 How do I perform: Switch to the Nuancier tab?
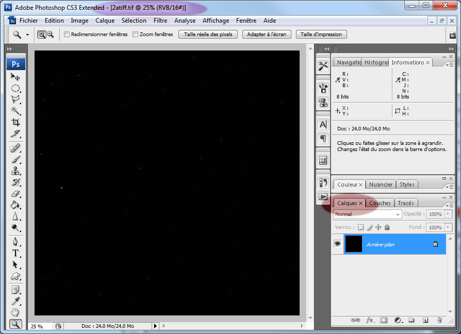pos(381,185)
